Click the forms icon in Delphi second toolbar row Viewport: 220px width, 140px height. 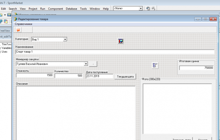6,22
